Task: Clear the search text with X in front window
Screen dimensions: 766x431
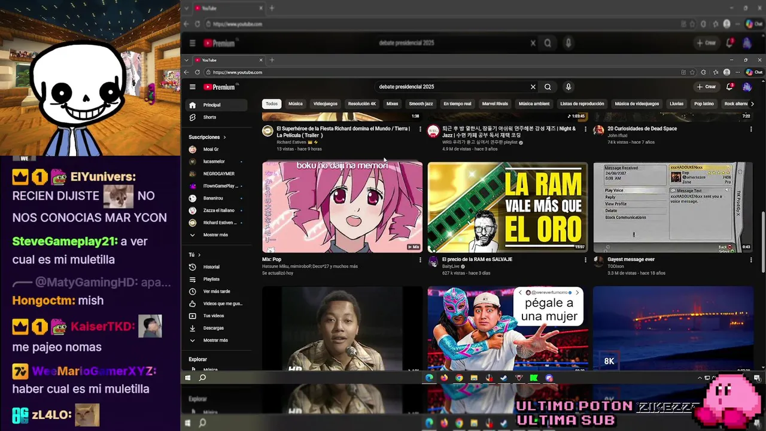Action: tap(533, 87)
